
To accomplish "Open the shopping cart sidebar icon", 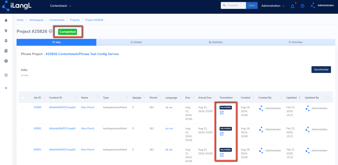I will coord(6,31).
